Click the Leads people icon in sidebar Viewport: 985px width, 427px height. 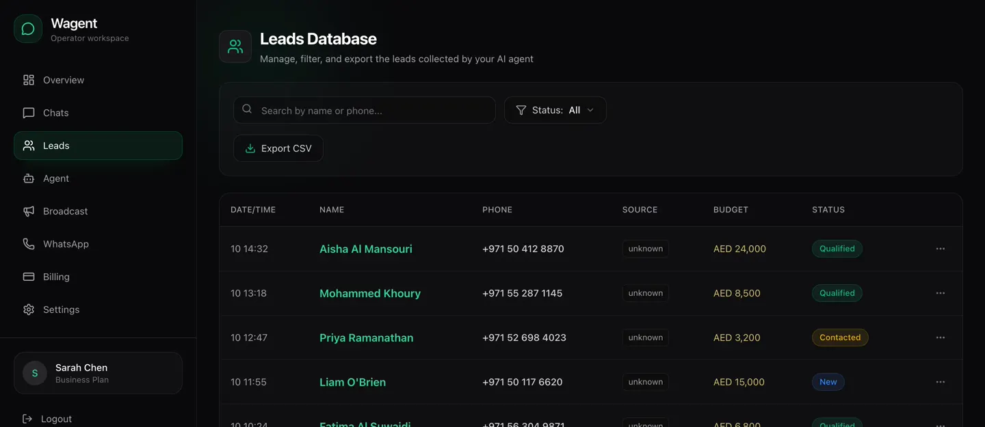pyautogui.click(x=29, y=146)
